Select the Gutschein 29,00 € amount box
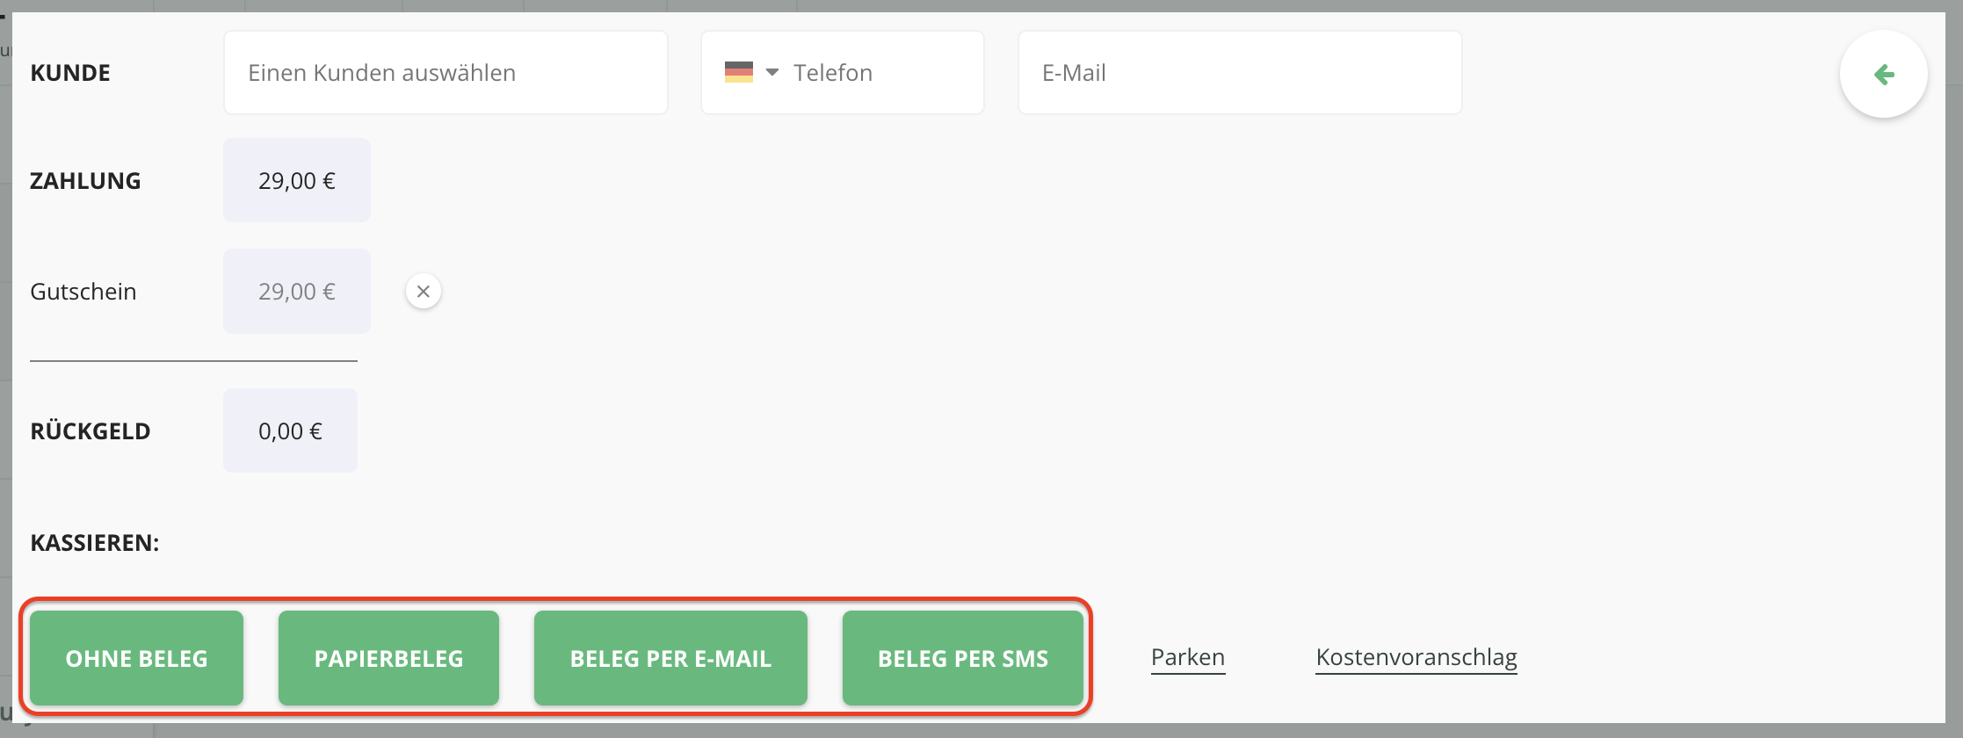The width and height of the screenshot is (1963, 738). tap(297, 291)
